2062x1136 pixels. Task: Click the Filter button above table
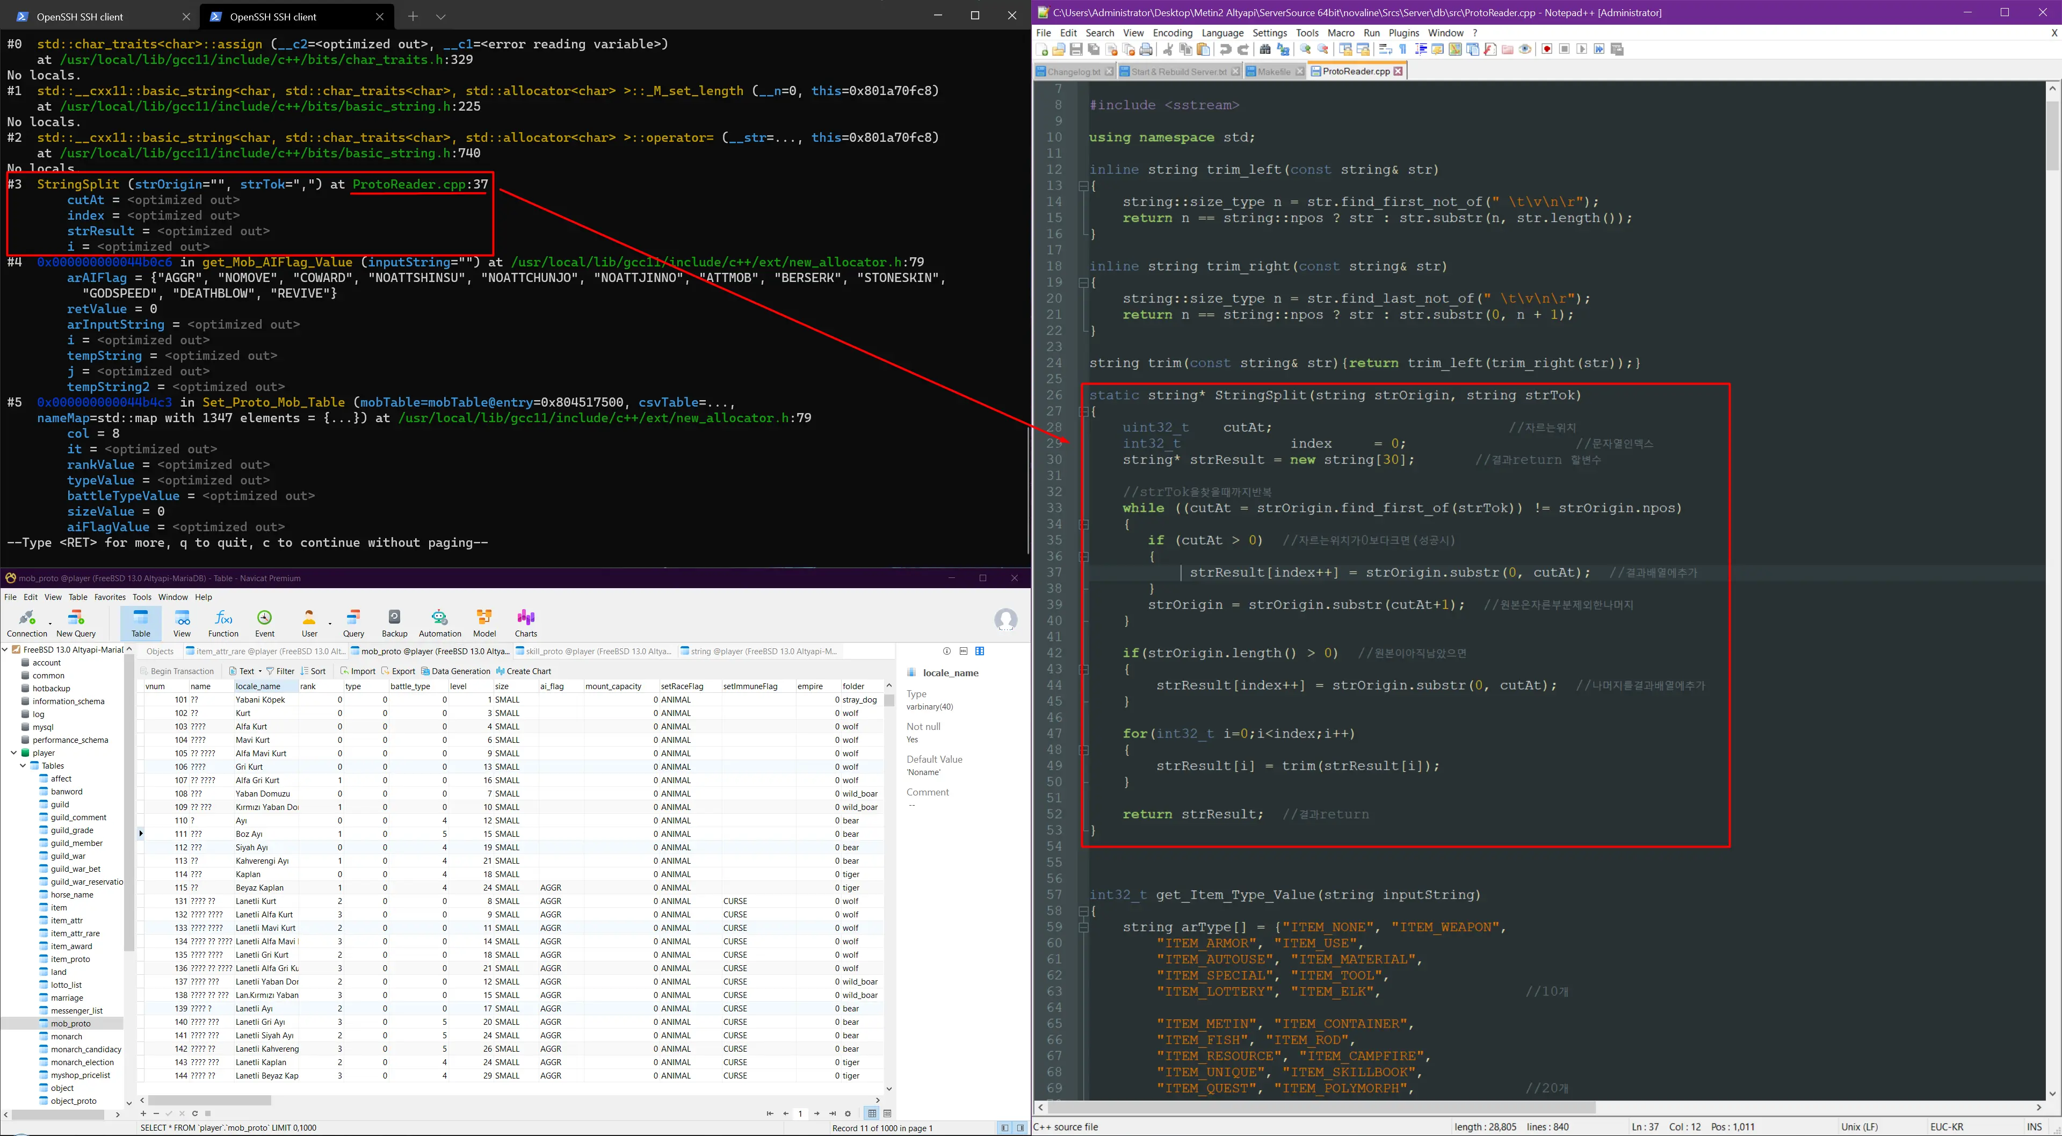280,671
